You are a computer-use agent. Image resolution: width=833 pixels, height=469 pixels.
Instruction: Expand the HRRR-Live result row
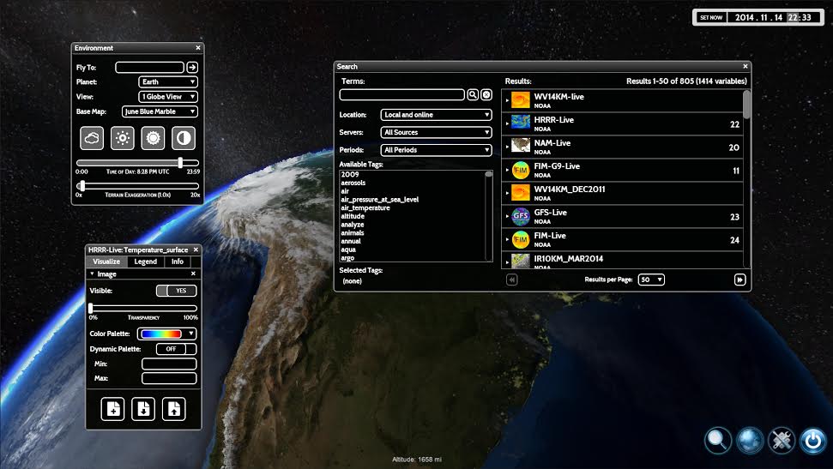pos(507,124)
